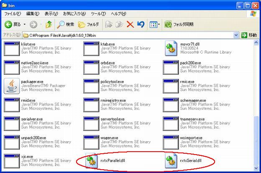
Task: Click the scroll up arrow
Action: (256, 42)
